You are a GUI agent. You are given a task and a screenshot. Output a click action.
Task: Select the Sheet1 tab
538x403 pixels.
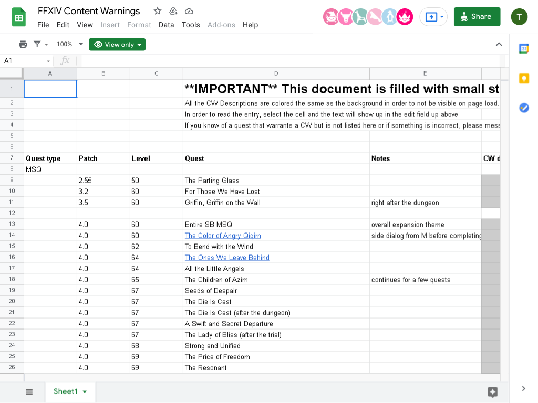(70, 391)
